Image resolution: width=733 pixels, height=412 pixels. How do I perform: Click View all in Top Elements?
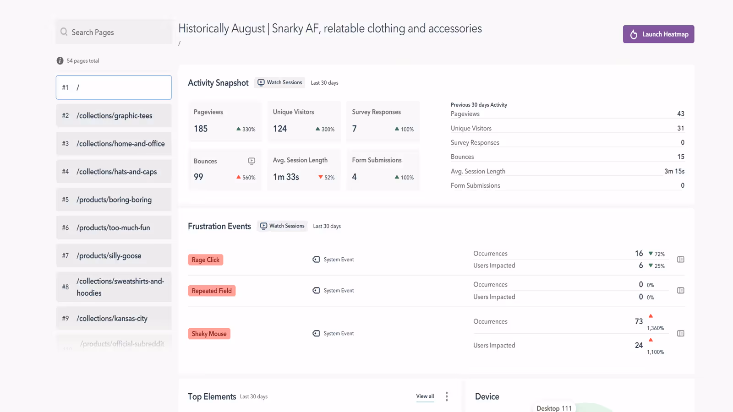click(425, 396)
